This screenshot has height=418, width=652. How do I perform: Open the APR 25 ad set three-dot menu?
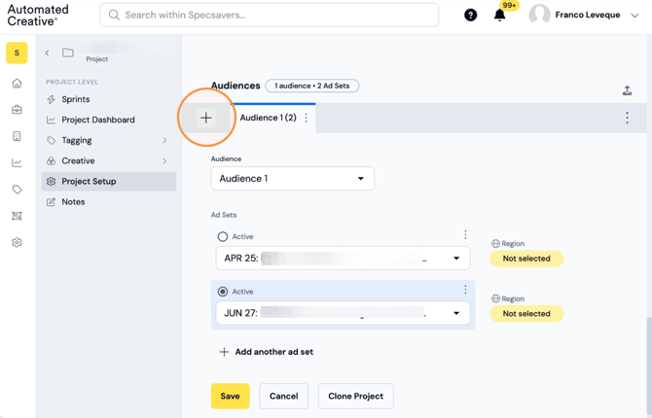coord(465,235)
